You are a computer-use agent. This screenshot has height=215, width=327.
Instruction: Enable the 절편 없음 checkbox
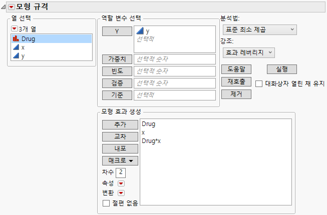point(106,203)
